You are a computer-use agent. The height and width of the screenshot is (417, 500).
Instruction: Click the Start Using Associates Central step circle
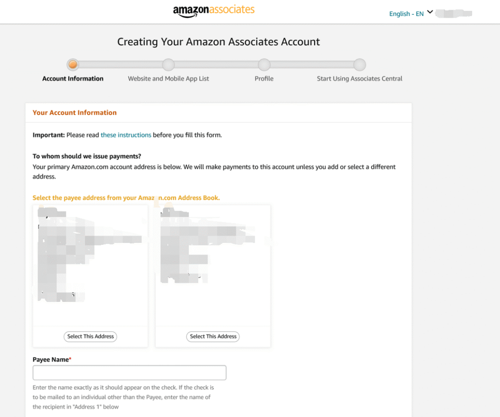tap(359, 64)
